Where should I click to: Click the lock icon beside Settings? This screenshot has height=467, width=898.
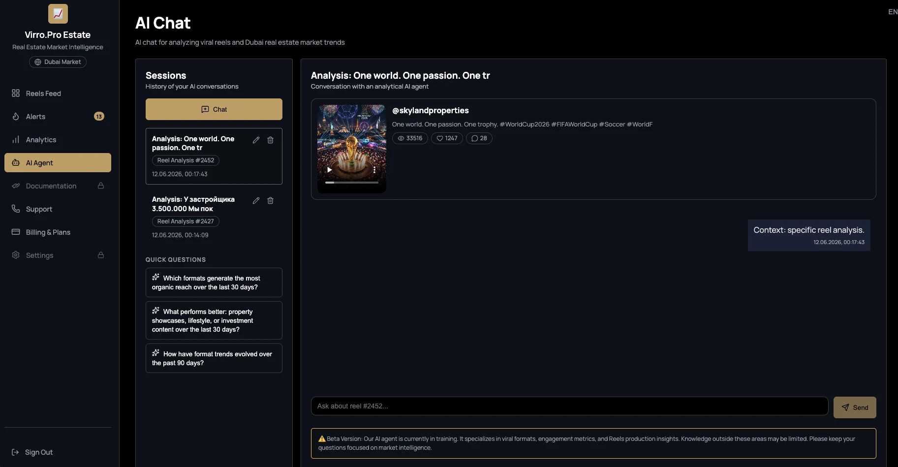(101, 255)
